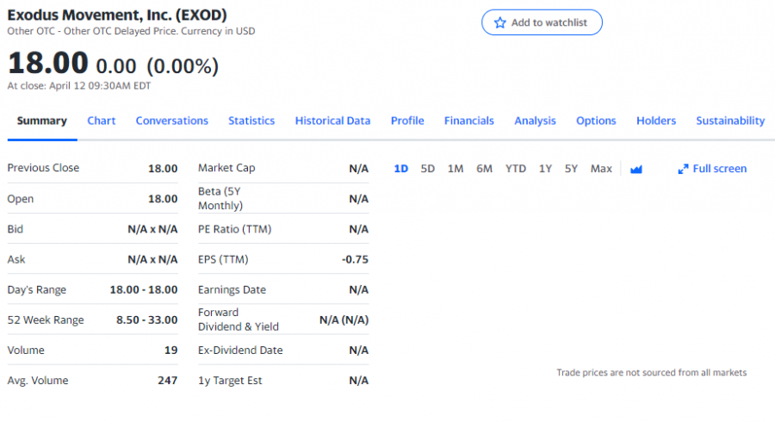This screenshot has height=422, width=775.
Task: Select the 5D chart range
Action: [x=428, y=169]
